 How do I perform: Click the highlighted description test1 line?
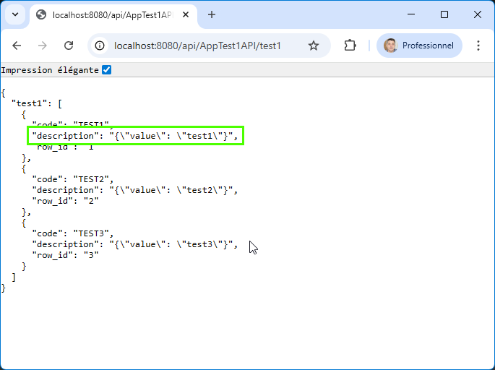coord(135,135)
